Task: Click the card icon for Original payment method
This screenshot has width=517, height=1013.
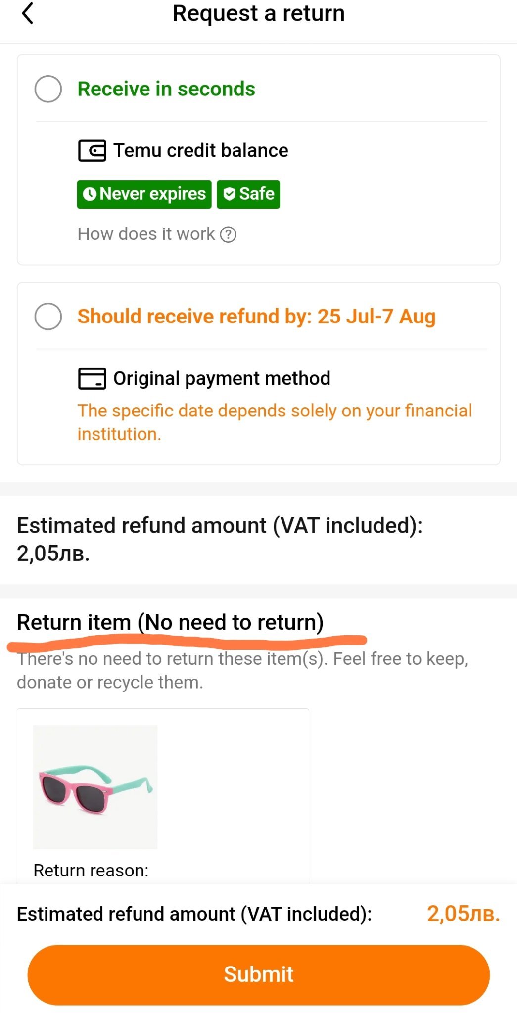Action: 92,379
